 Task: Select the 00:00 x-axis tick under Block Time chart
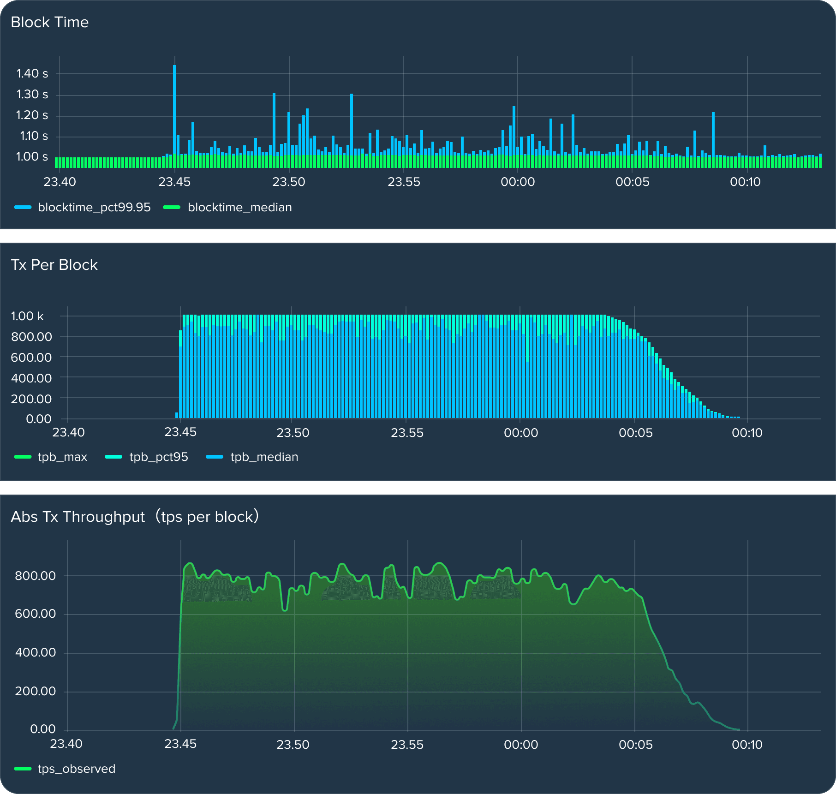(518, 182)
